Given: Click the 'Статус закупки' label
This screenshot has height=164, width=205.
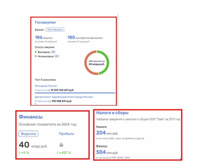Looking at the screenshot, I should [44, 47].
